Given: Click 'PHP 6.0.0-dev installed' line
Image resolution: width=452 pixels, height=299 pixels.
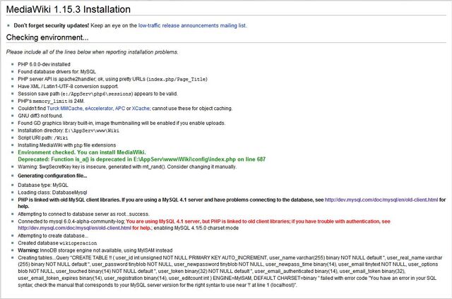Looking at the screenshot, I should coord(44,64).
